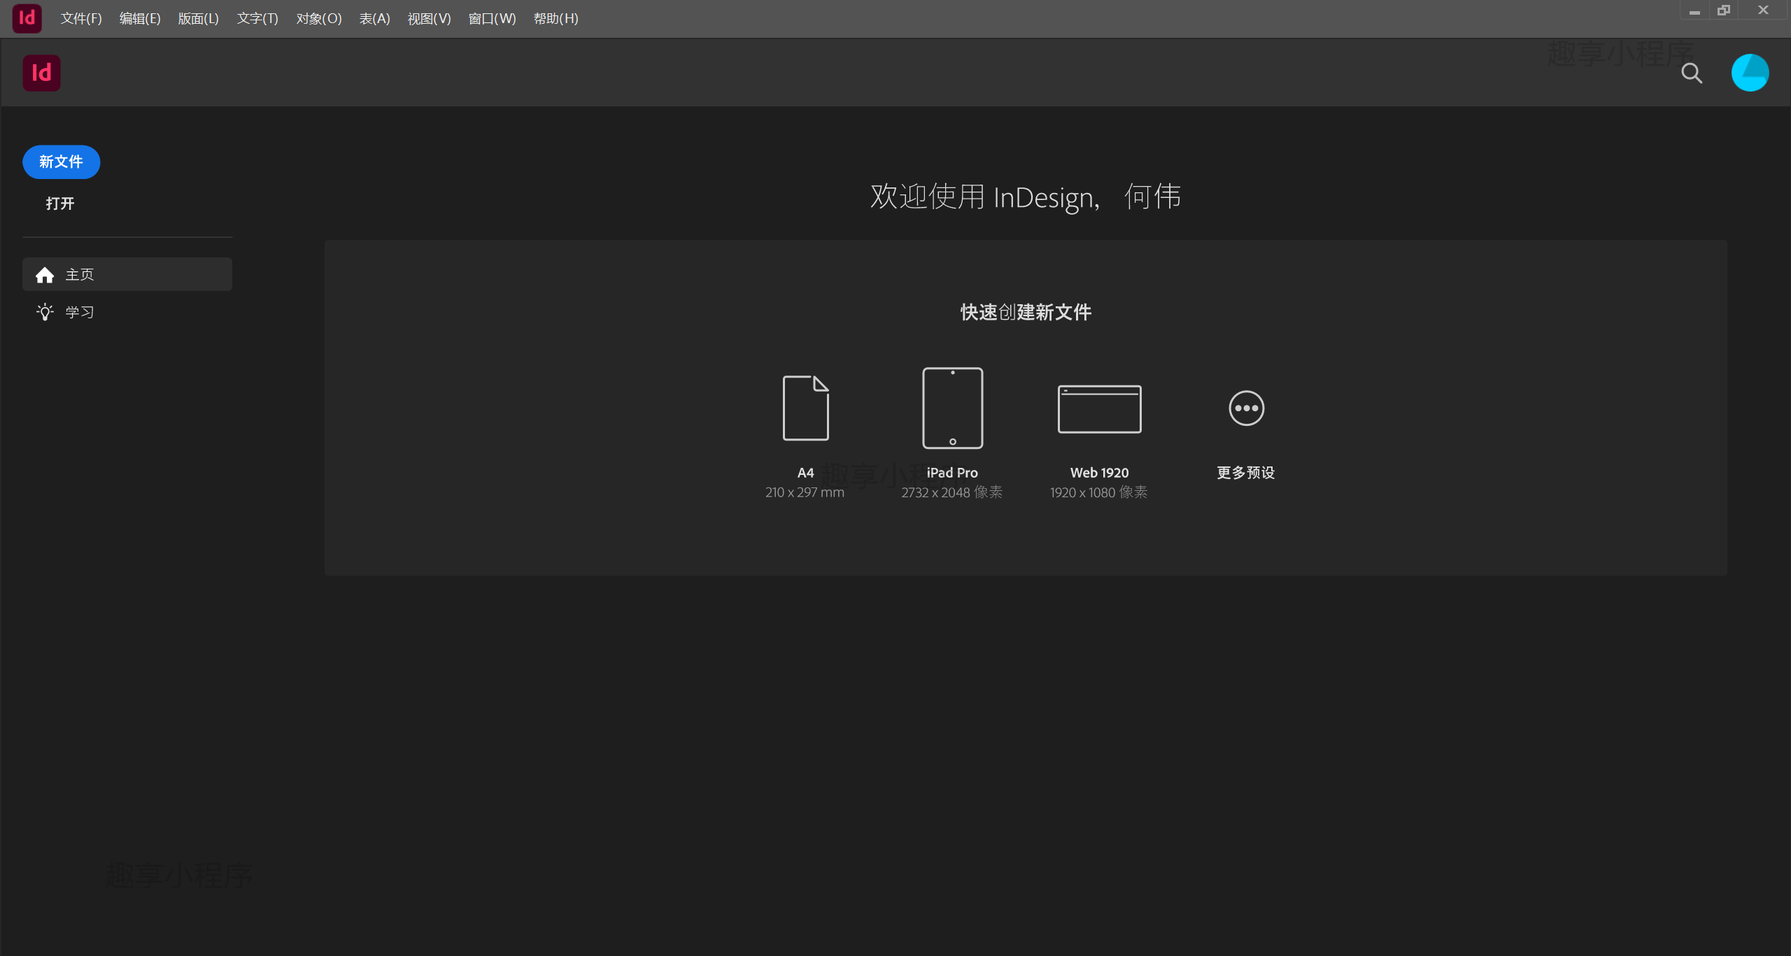
Task: Click the 2732 x 2048 像素 text
Action: pos(951,492)
